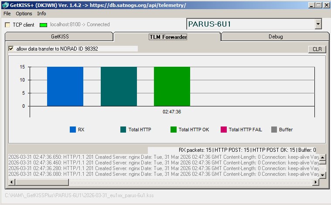
Task: Click the gray Buffer legend swatch
Action: (274, 130)
